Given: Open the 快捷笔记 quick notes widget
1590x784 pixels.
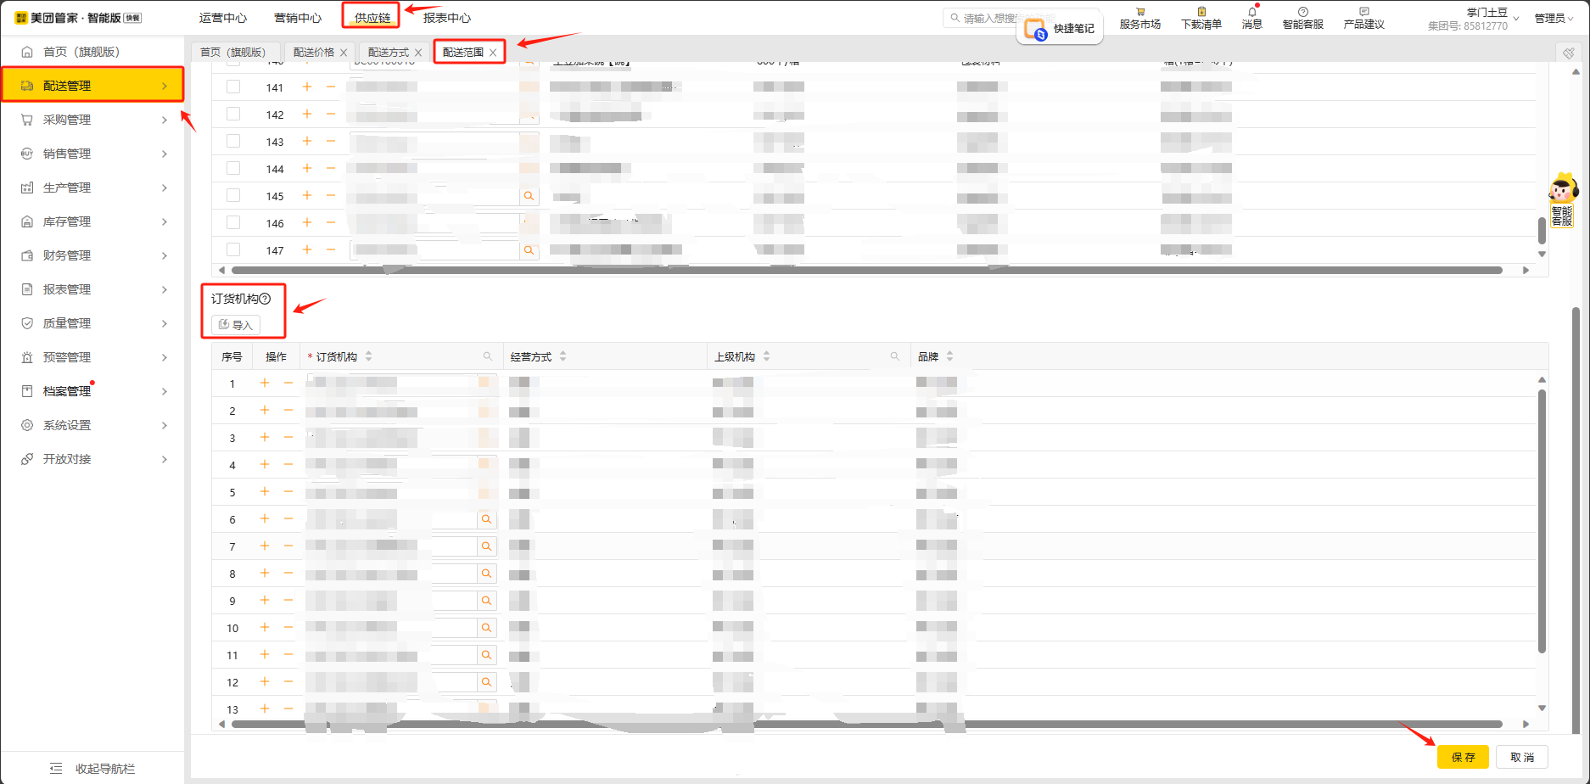Looking at the screenshot, I should [x=1060, y=29].
